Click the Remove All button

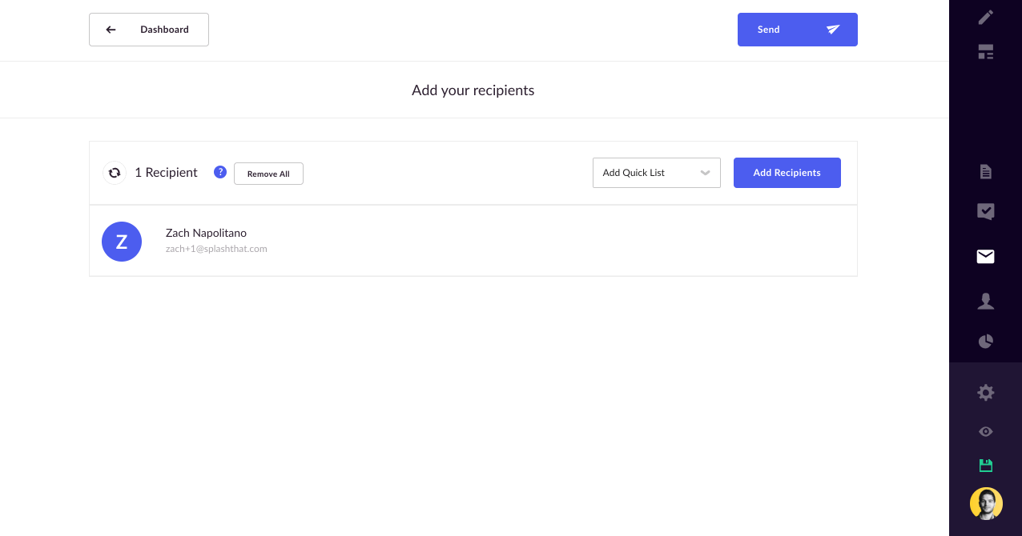[x=268, y=174]
